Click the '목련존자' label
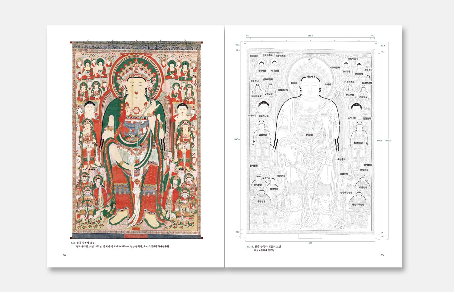Screen dimensions: 454x292 341,160
